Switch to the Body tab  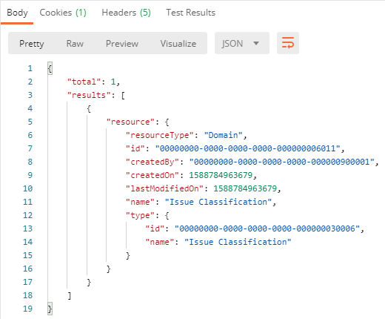click(17, 13)
